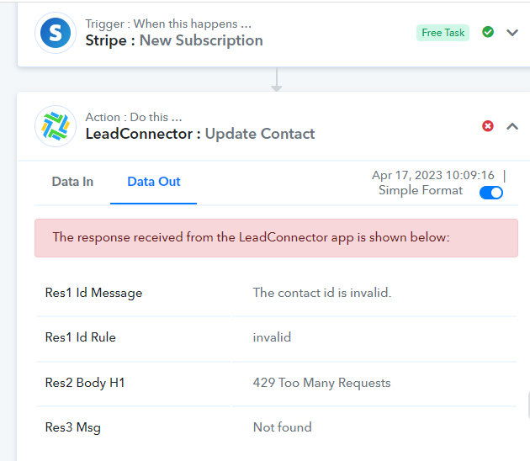The image size is (530, 461).
Task: Click 'The contact id is invalid.' value
Action: pyautogui.click(x=322, y=293)
